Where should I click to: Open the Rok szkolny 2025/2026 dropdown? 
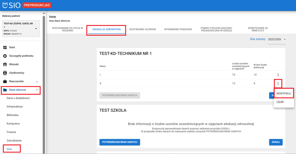277,40
